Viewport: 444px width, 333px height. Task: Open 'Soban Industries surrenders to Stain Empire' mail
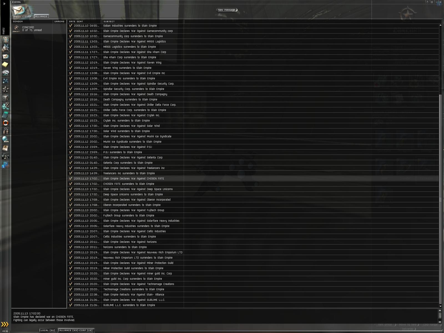tap(253, 26)
